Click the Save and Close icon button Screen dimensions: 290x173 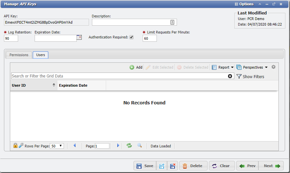coord(172,166)
